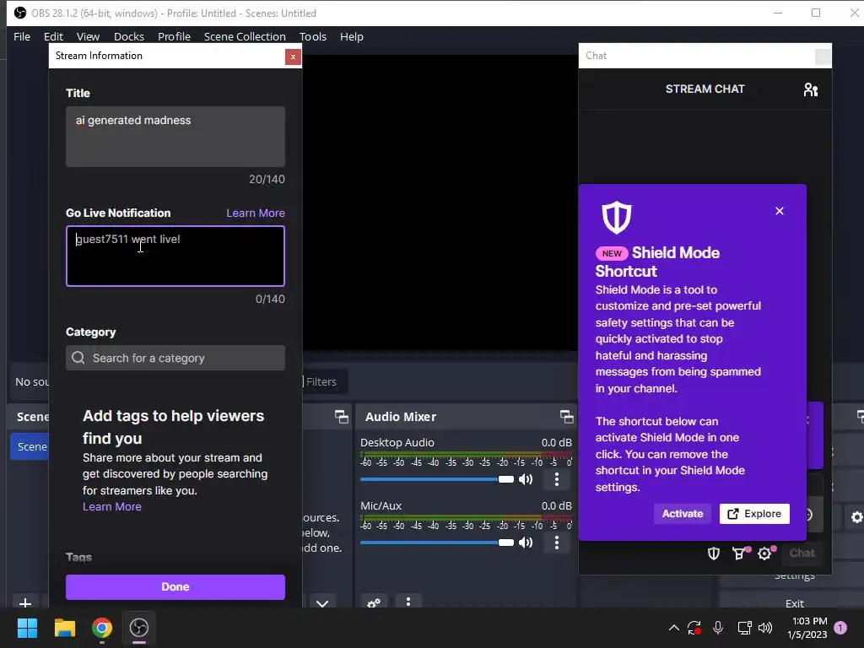Click the sync update tray icon
Screen dimensions: 864x648
(694, 628)
